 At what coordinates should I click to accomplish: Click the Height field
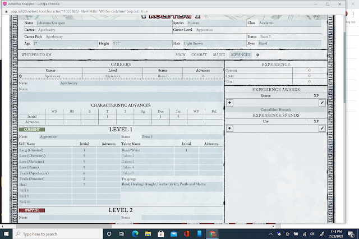pos(142,44)
